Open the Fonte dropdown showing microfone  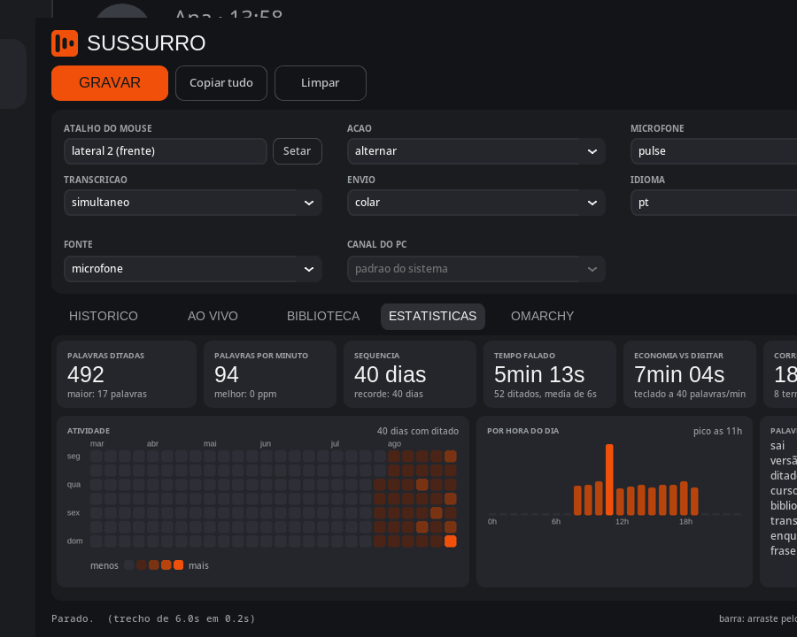193,269
